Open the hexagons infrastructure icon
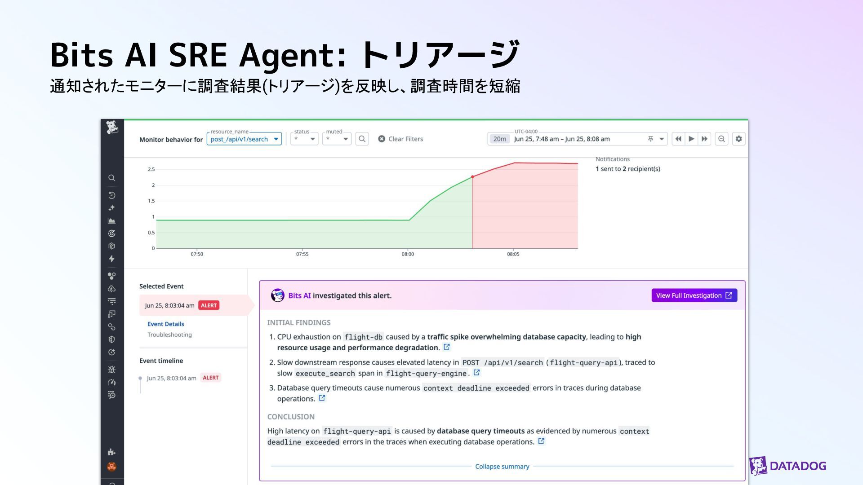This screenshot has height=485, width=863. 111,276
